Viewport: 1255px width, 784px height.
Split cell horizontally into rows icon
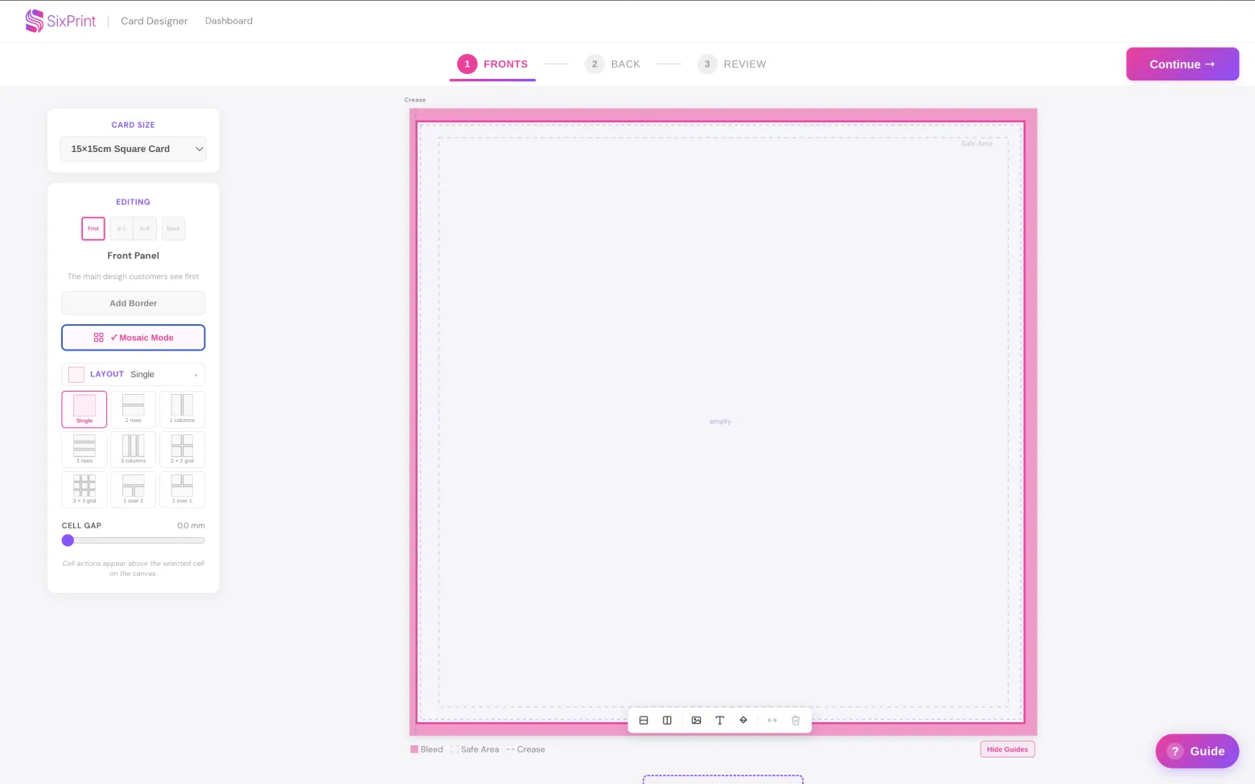644,720
